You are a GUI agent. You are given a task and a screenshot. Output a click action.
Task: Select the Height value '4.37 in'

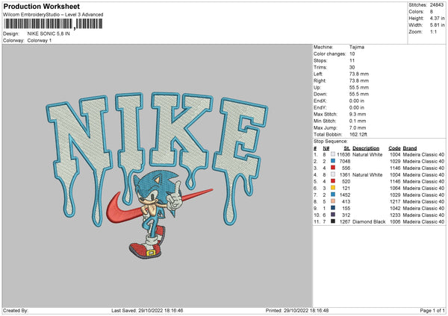(x=437, y=18)
